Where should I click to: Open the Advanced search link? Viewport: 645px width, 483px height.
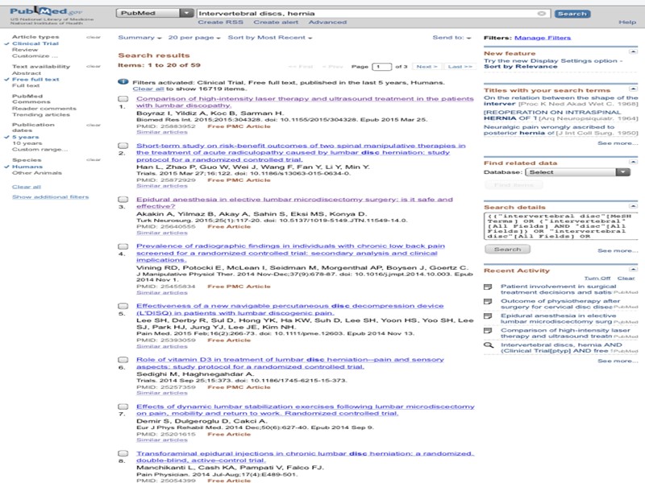tap(327, 23)
